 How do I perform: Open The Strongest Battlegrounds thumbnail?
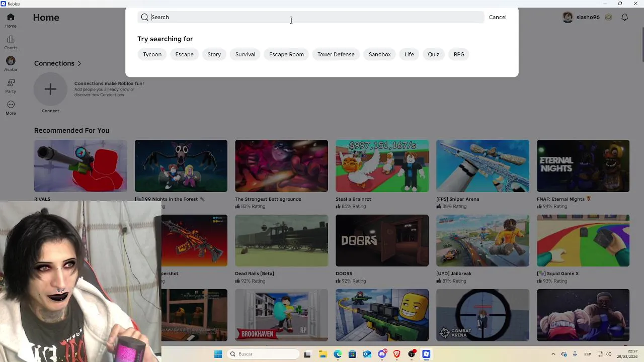click(281, 166)
